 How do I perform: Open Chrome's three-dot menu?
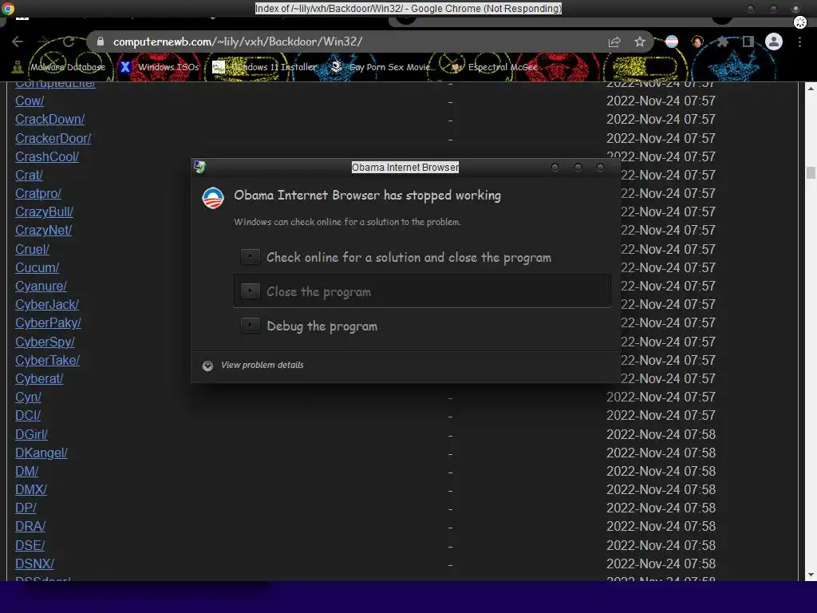pos(799,42)
